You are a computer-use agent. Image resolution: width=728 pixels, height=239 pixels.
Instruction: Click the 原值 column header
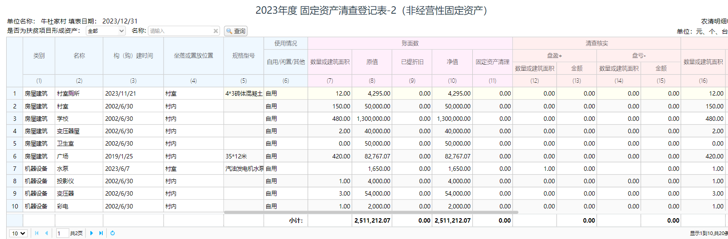pos(372,62)
